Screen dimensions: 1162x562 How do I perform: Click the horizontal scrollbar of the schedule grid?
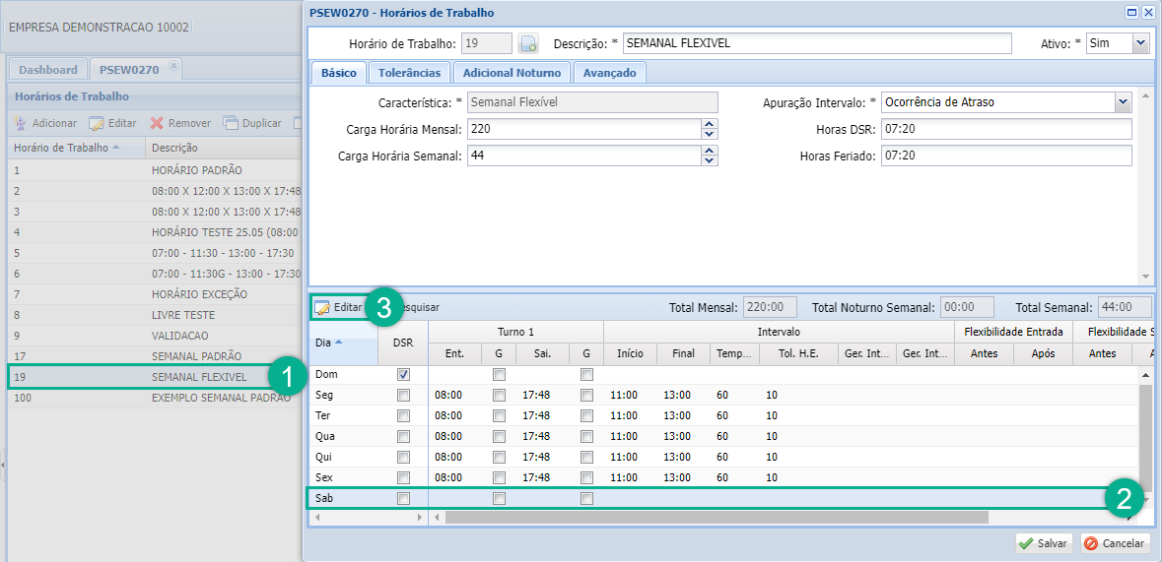click(x=716, y=517)
